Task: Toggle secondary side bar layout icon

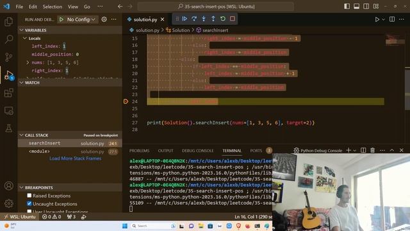Action: (366, 6)
